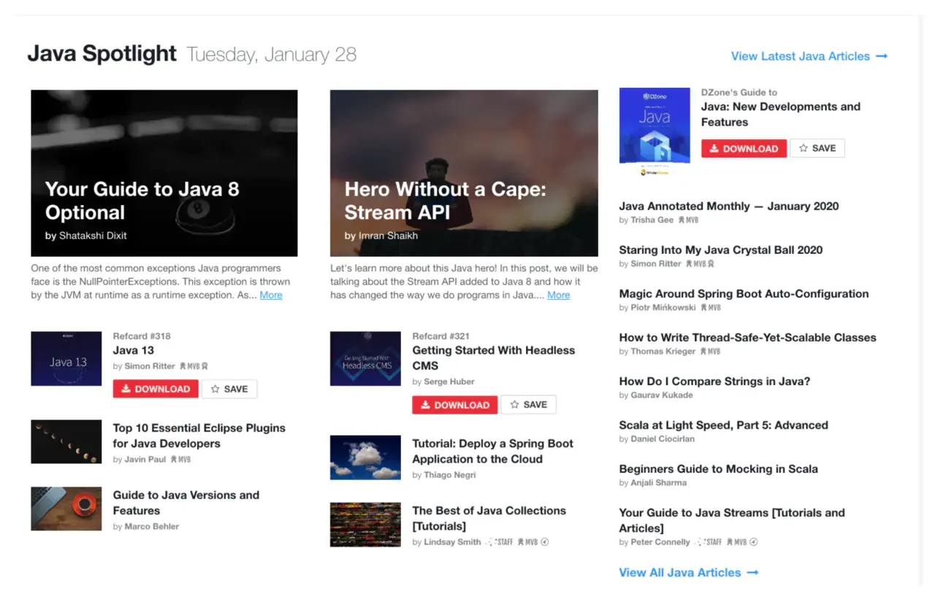Click author Piotr Mińkowski
The width and height of the screenshot is (935, 596).
pyautogui.click(x=663, y=308)
